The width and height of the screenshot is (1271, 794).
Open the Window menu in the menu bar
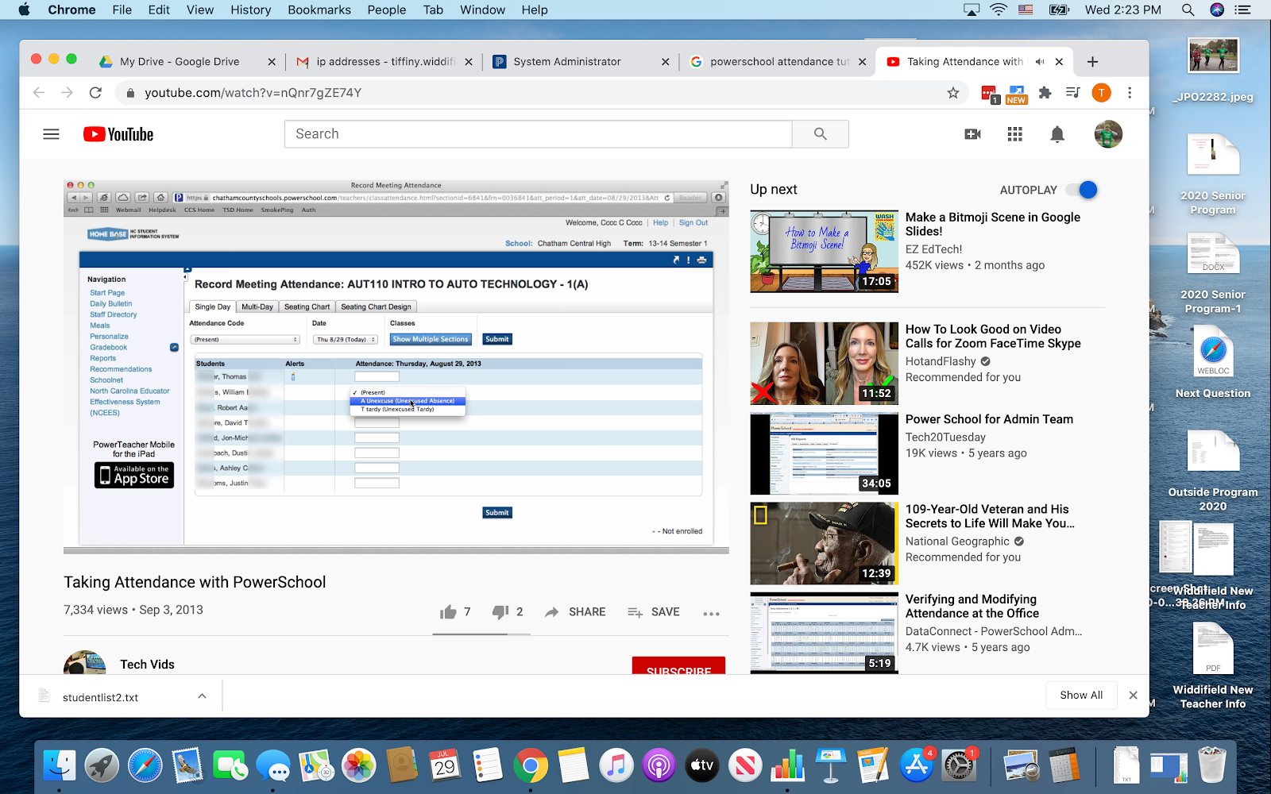[x=482, y=10]
